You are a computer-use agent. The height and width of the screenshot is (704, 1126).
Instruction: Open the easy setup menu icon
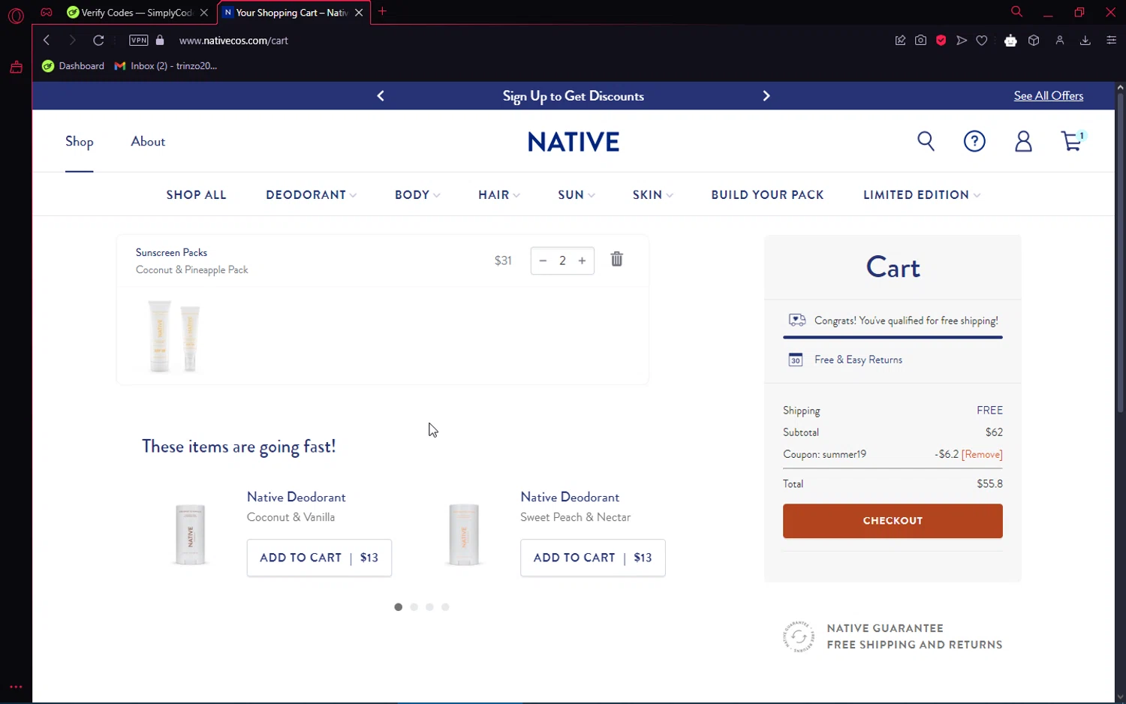pos(1111,41)
